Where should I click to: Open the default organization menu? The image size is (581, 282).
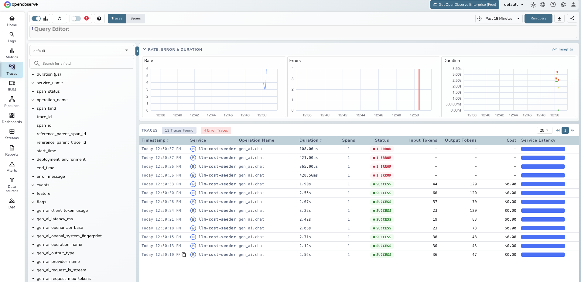point(513,5)
